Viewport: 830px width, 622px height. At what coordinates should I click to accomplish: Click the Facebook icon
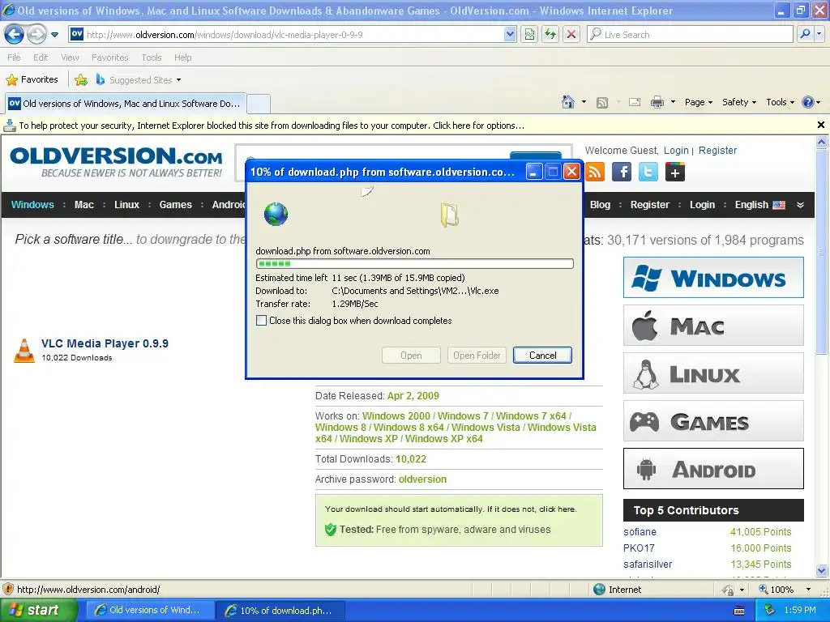[x=622, y=172]
